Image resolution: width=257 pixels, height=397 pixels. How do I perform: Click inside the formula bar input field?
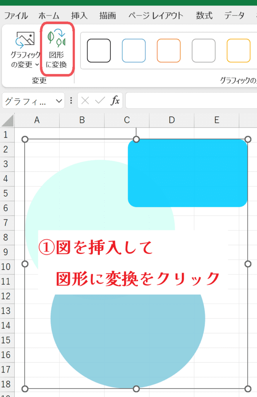(x=190, y=101)
